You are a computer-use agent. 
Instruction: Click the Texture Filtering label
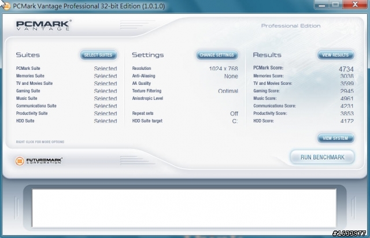click(x=147, y=91)
